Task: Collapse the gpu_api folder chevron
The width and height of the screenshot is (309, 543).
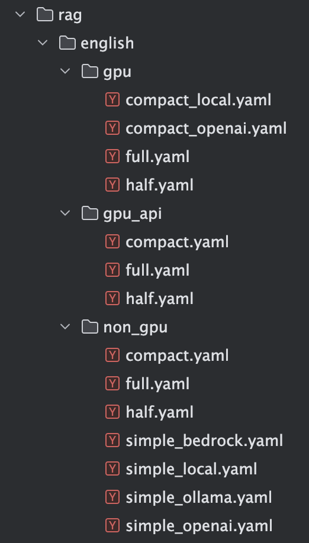Action: (65, 214)
